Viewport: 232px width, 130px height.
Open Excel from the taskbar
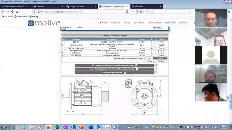[x=57, y=127]
